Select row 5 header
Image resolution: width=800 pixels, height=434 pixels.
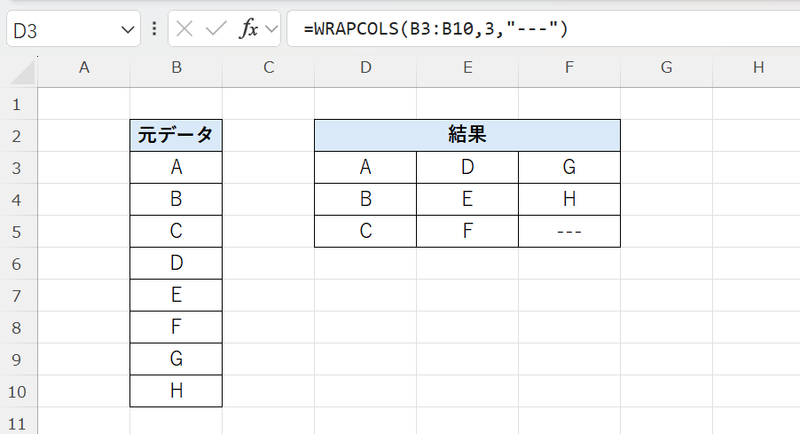(18, 232)
